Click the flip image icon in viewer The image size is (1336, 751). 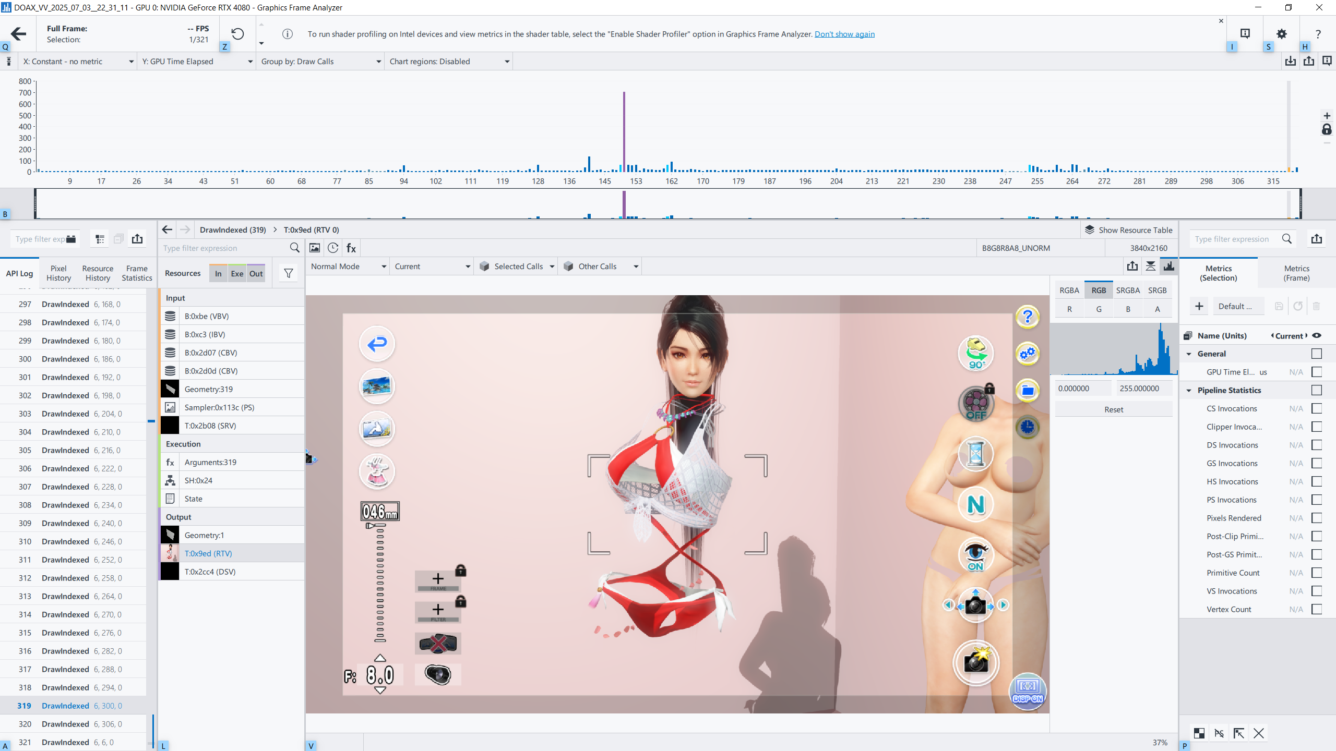click(x=1150, y=267)
